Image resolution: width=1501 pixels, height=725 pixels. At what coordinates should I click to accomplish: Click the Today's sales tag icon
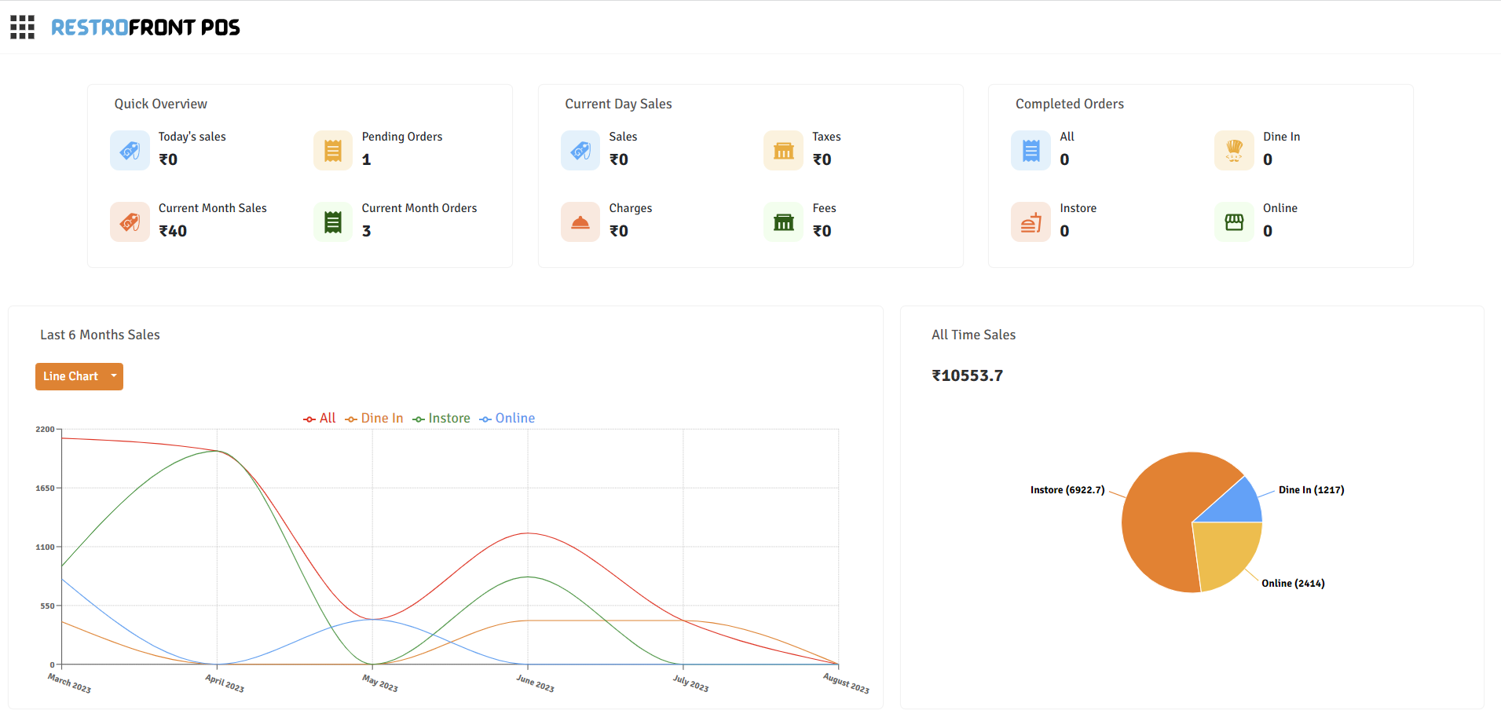click(130, 151)
